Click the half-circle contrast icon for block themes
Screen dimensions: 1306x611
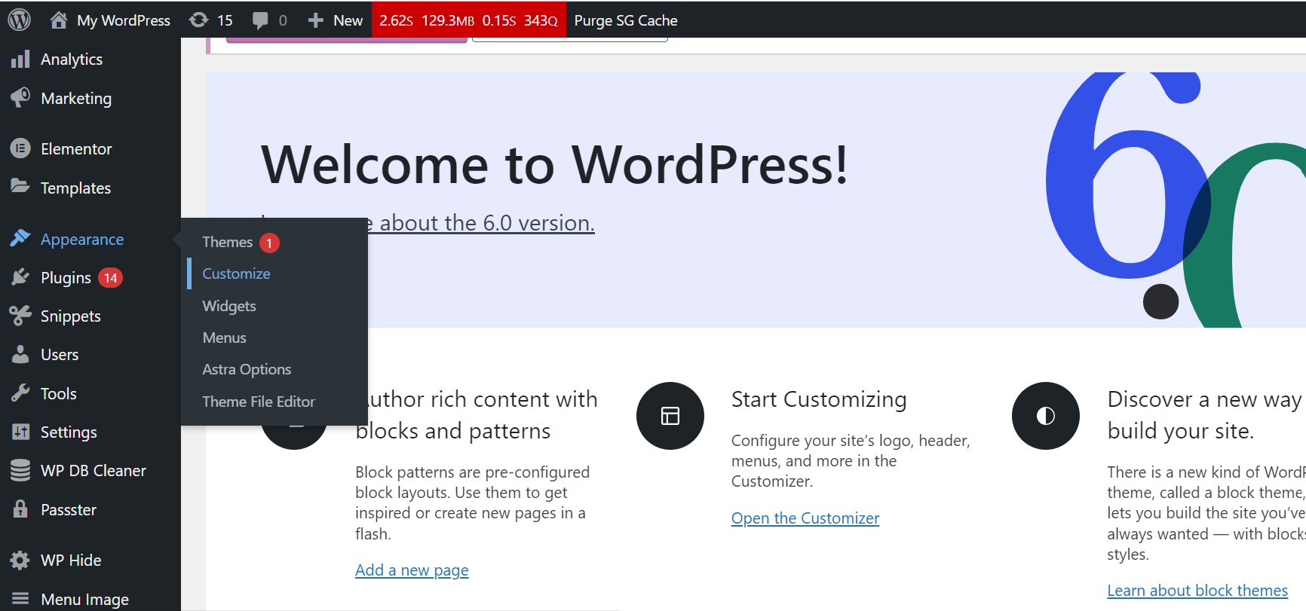[x=1046, y=416]
